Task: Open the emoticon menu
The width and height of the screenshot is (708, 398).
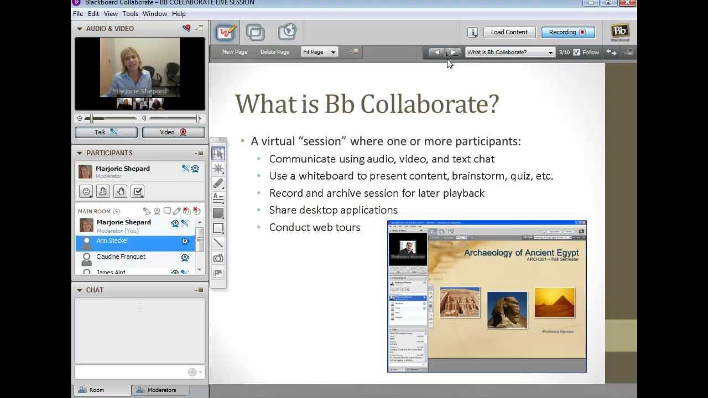Action: pos(86,191)
